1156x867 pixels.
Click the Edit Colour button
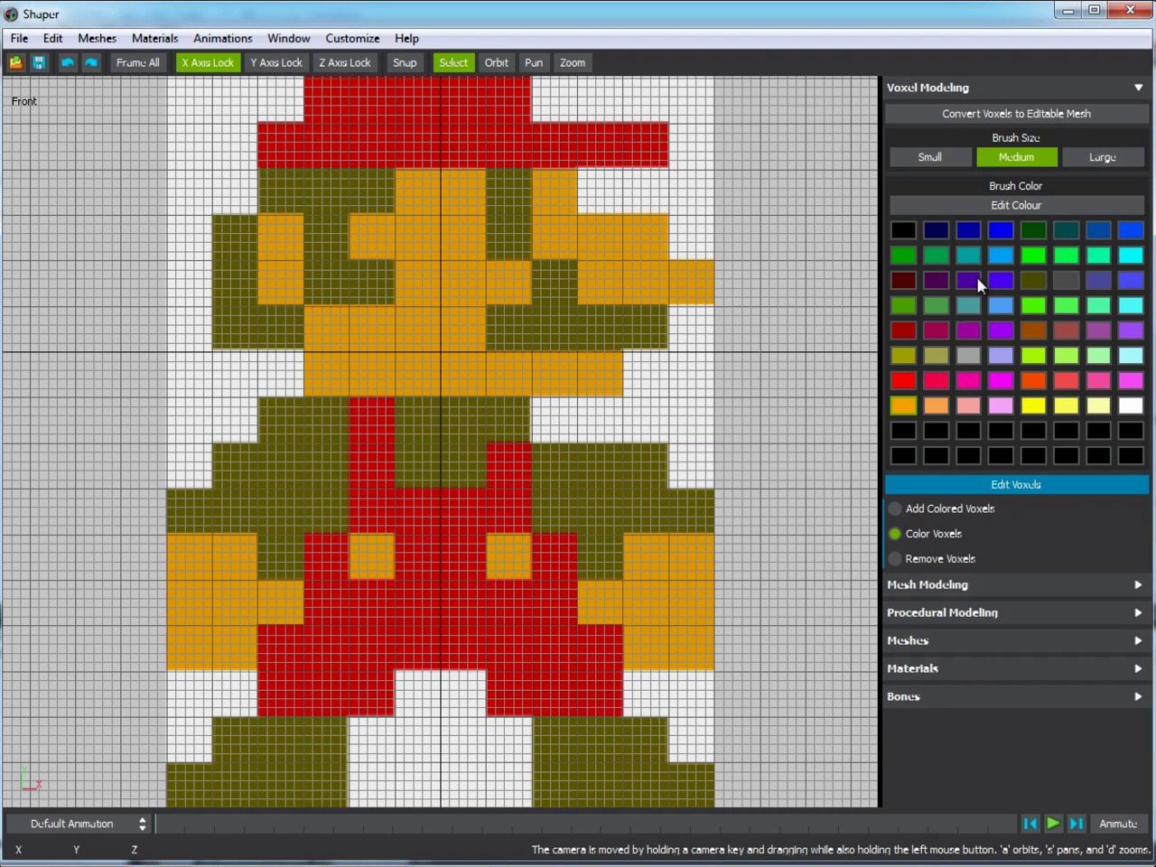tap(1016, 205)
